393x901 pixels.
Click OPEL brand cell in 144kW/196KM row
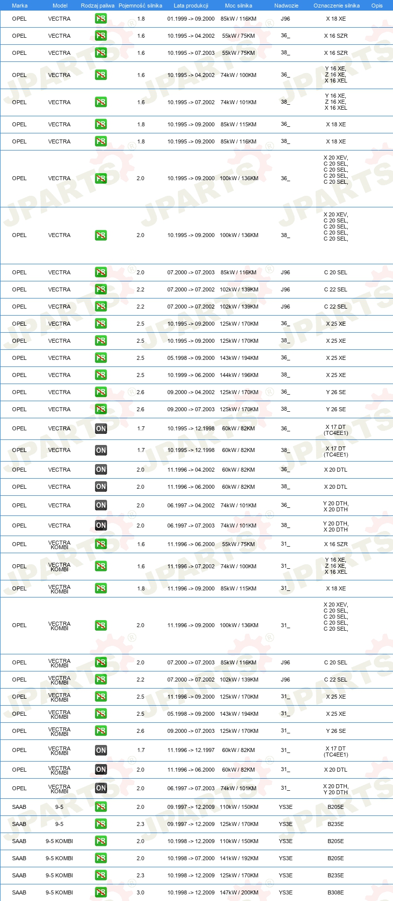[x=19, y=375]
